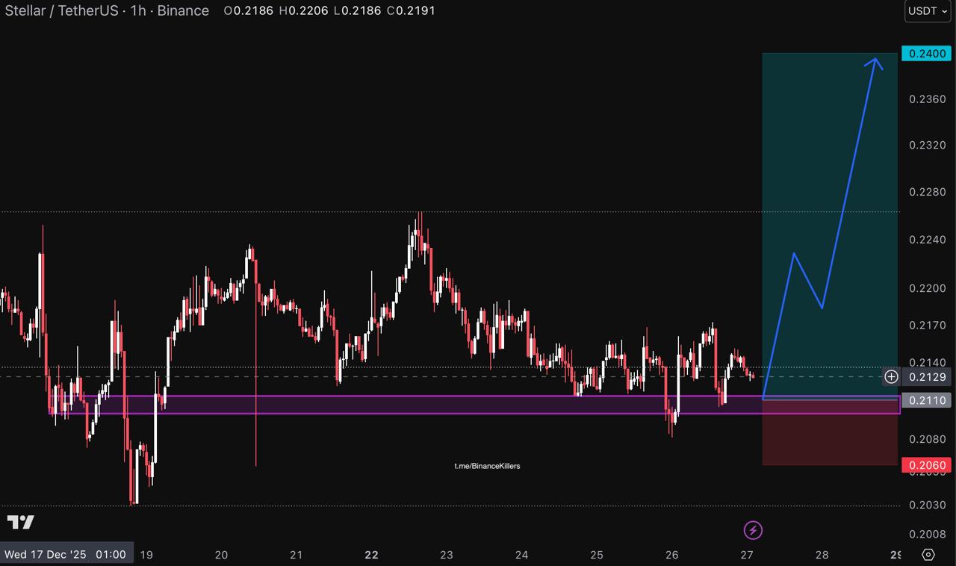Select the red 0.2060 stop price label
The height and width of the screenshot is (566, 956).
[x=926, y=465]
